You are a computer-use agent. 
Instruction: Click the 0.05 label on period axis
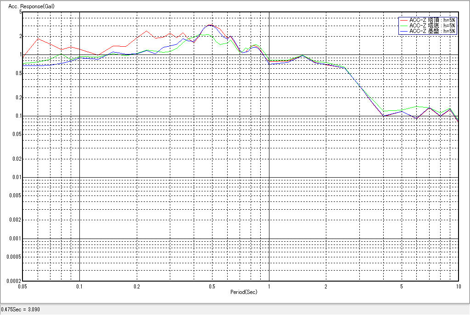(x=22, y=287)
